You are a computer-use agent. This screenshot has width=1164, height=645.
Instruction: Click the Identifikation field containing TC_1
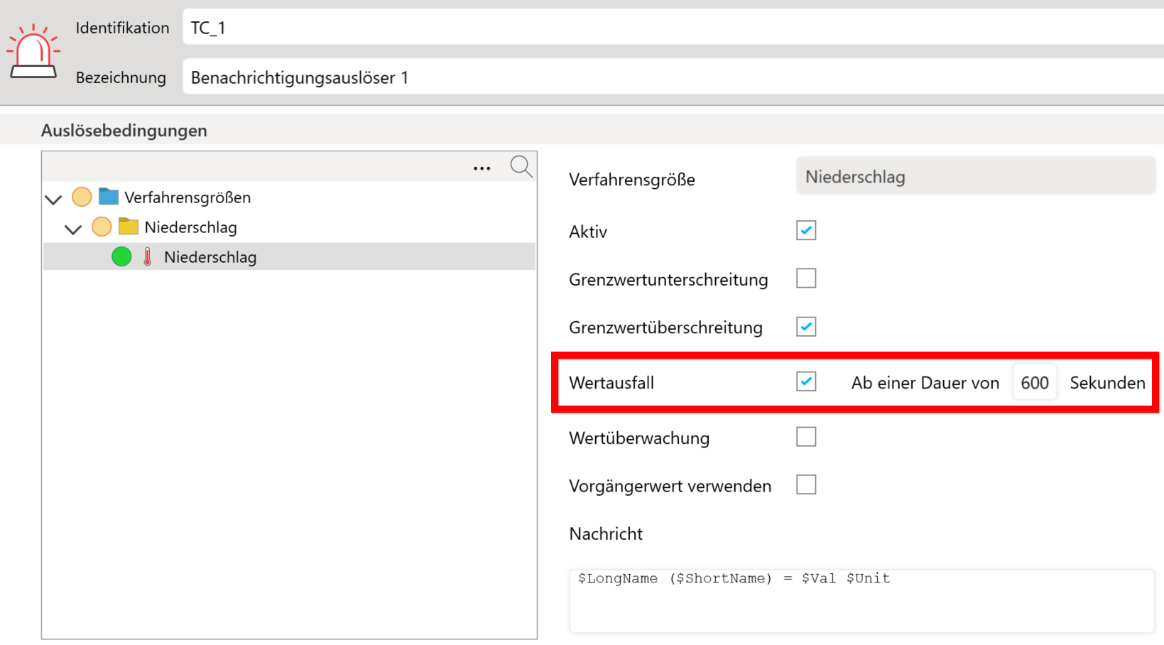click(673, 28)
